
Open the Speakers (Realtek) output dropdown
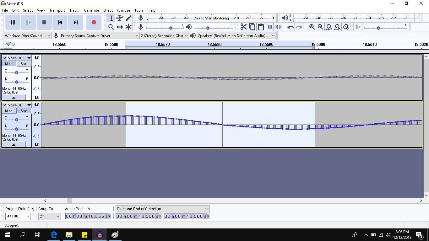[236, 36]
